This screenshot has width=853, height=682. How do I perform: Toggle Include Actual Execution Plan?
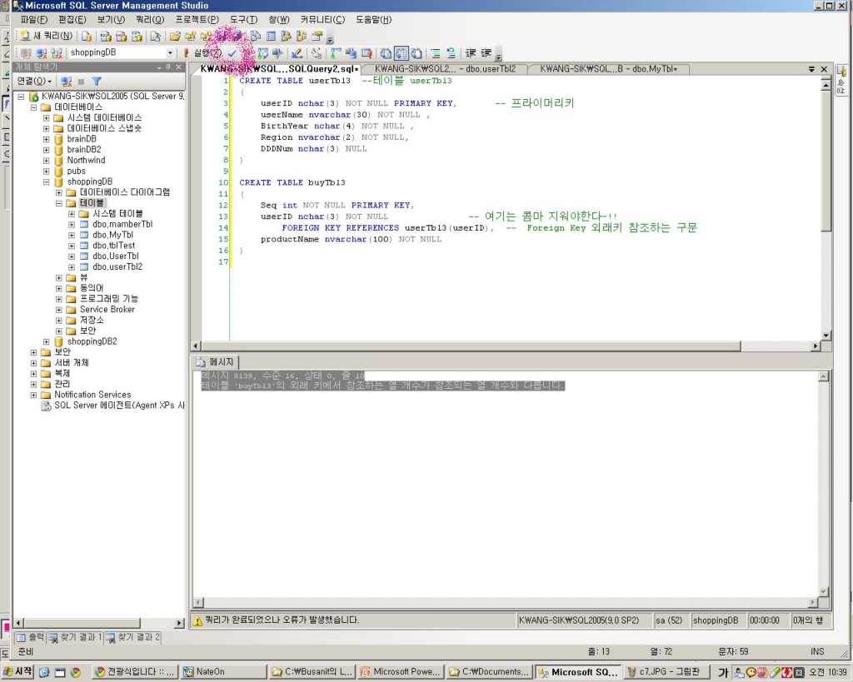[336, 52]
